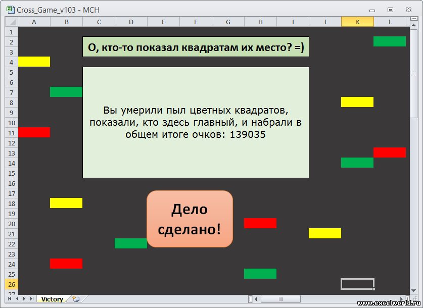
Task: Click the yellow cell K8
Action: pos(357,102)
